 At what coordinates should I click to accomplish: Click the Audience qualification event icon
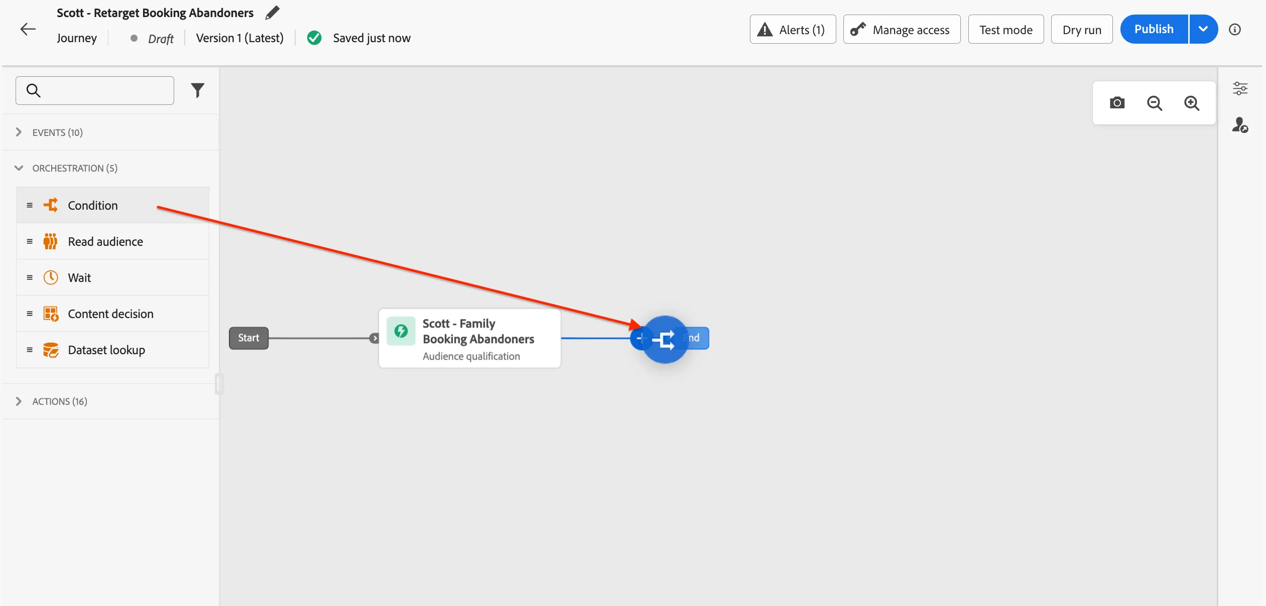coord(401,331)
